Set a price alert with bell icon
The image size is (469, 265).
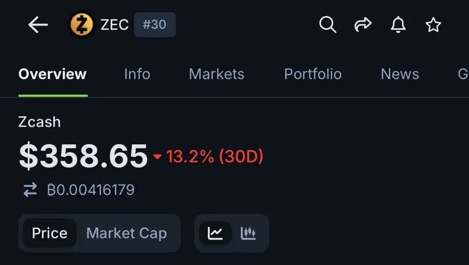click(398, 25)
